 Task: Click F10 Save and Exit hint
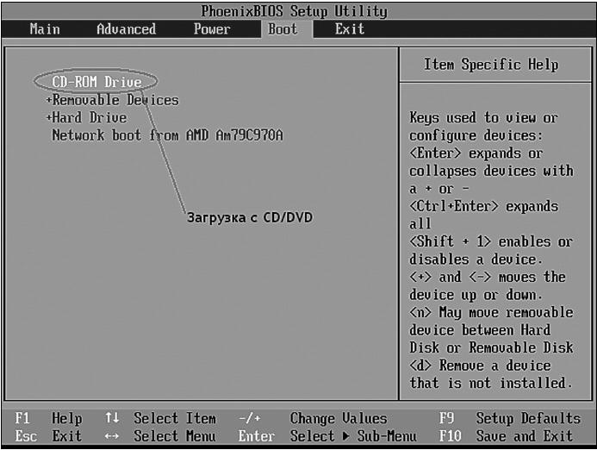pyautogui.click(x=507, y=437)
